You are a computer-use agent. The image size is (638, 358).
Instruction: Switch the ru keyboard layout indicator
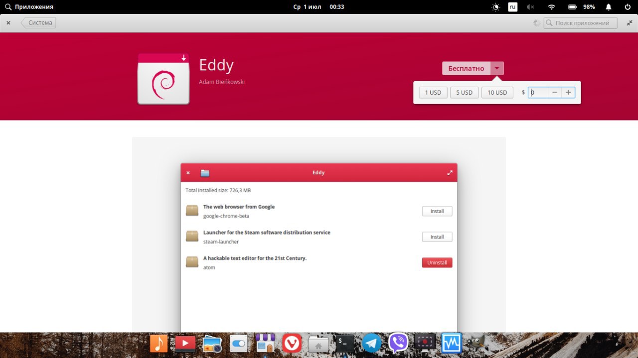pyautogui.click(x=512, y=7)
